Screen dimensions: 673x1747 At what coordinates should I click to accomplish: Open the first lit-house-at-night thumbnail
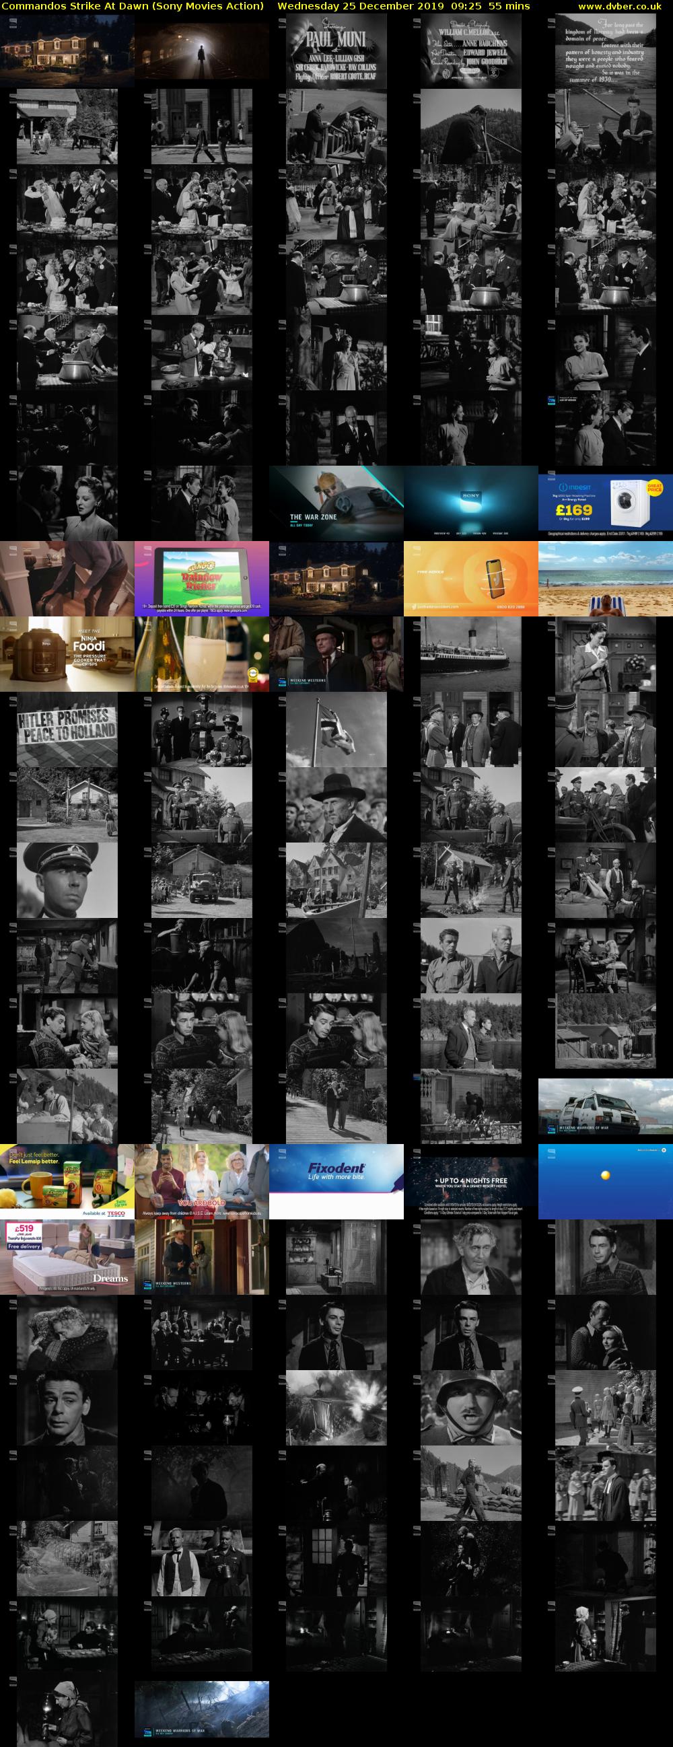[67, 51]
